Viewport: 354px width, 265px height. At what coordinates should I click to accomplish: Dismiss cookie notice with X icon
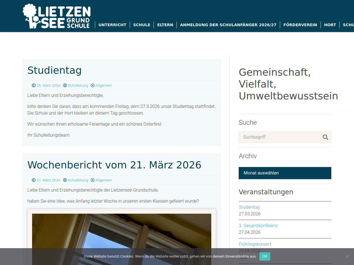[347, 256]
